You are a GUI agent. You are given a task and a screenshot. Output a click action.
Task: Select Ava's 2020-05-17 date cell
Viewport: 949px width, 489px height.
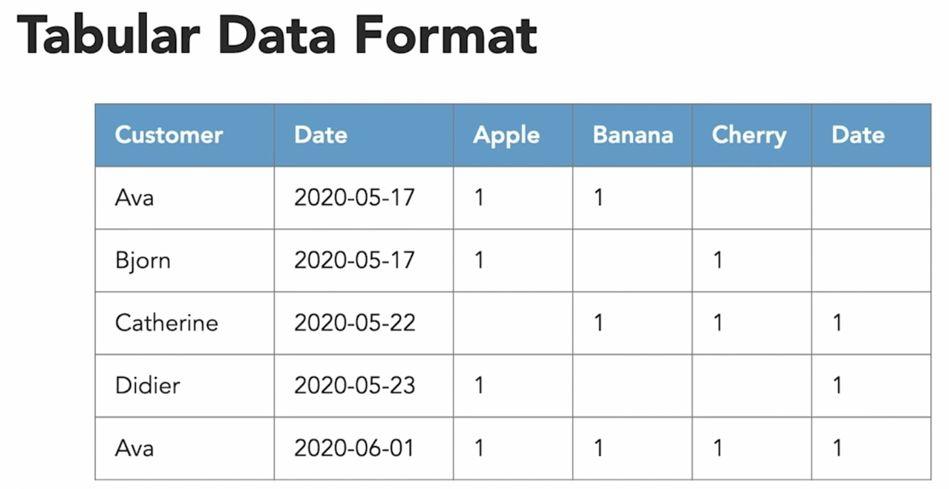[355, 198]
